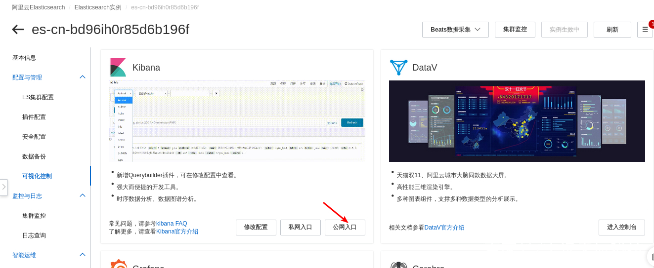Click the 天猫双11 bullet text in DataV card
654x268 pixels.
pyautogui.click(x=453, y=175)
